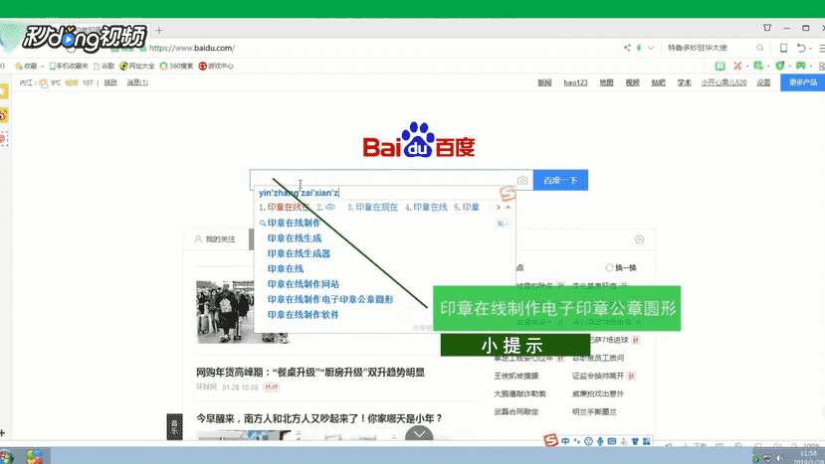This screenshot has width=825, height=464.
Task: Choose suggestion 印章在线生成器
Action: (x=299, y=253)
